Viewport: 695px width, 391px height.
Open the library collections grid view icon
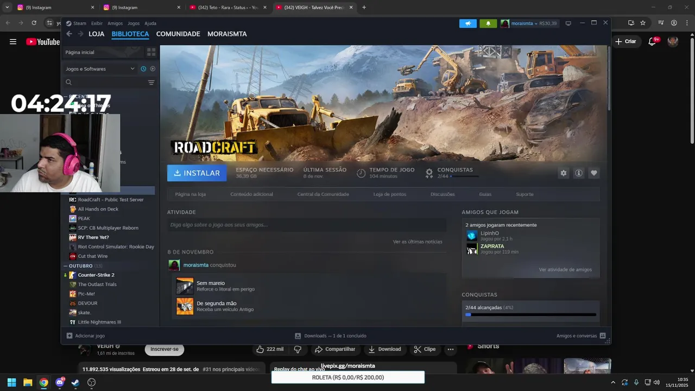click(151, 52)
